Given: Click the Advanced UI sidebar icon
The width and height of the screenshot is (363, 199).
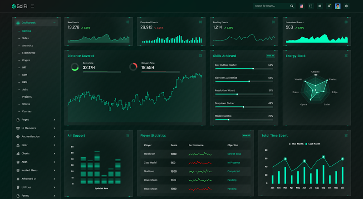Looking at the screenshot, I should (18, 179).
